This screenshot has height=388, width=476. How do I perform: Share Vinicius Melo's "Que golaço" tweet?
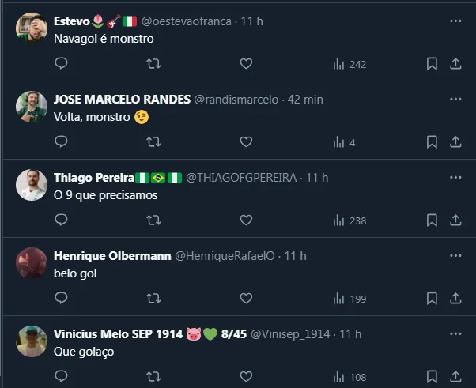(455, 377)
